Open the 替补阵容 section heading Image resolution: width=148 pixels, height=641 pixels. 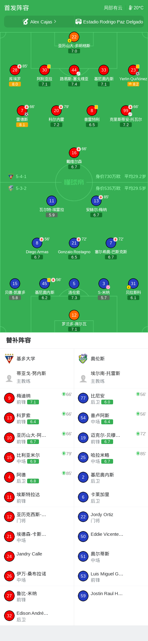tap(19, 340)
